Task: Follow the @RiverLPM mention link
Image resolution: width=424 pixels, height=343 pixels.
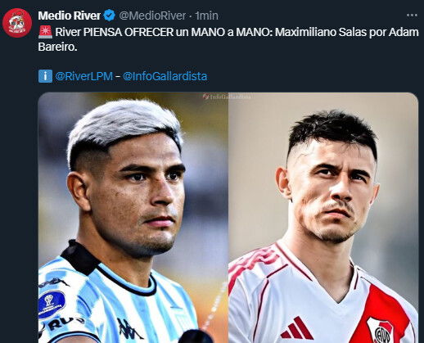Action: point(83,76)
